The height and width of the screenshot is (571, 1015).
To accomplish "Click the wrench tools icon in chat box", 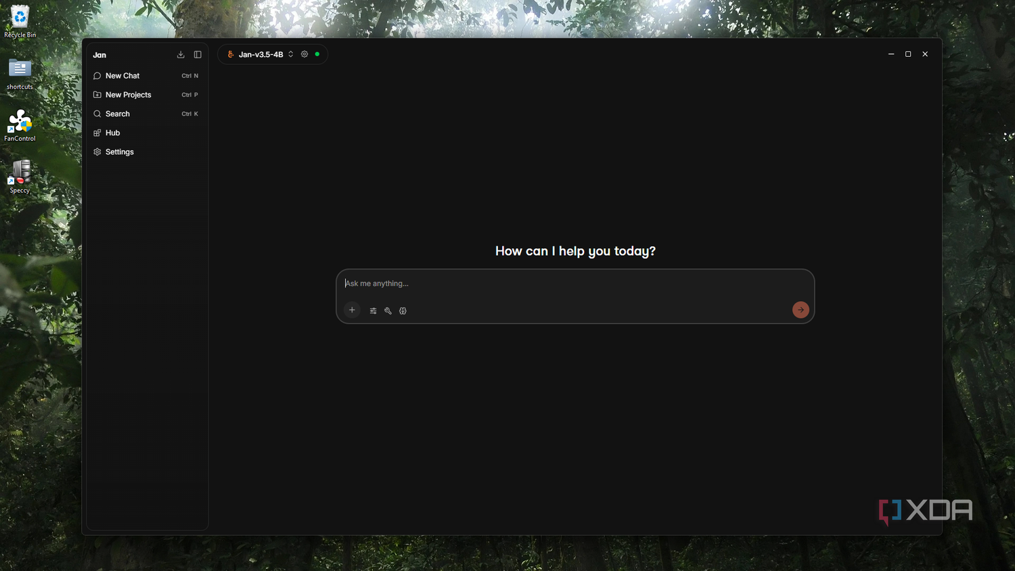I will (388, 311).
